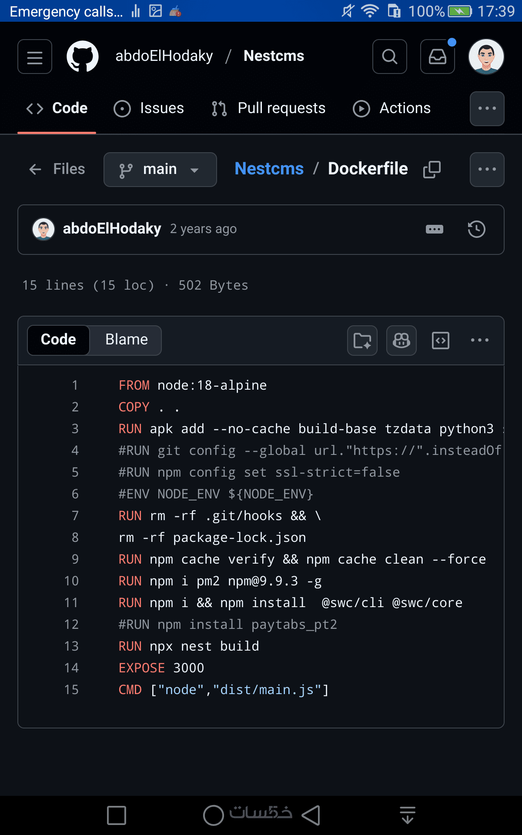
Task: Open the symbols panel icon
Action: pyautogui.click(x=440, y=340)
